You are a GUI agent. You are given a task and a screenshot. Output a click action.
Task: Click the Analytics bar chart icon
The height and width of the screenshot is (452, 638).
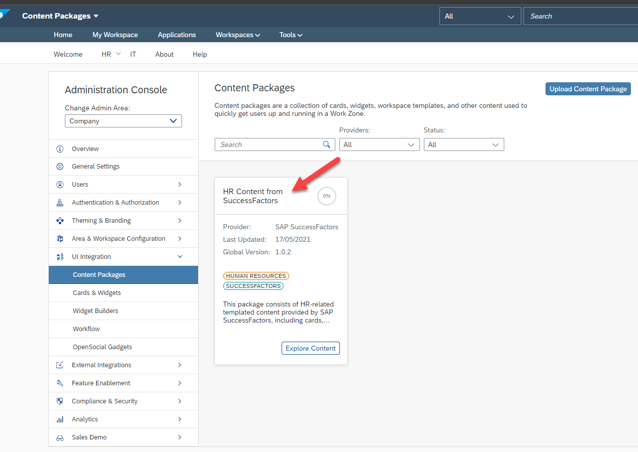point(60,419)
